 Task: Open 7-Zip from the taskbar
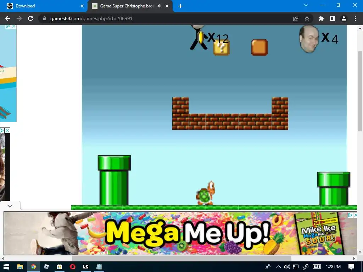pos(86,267)
